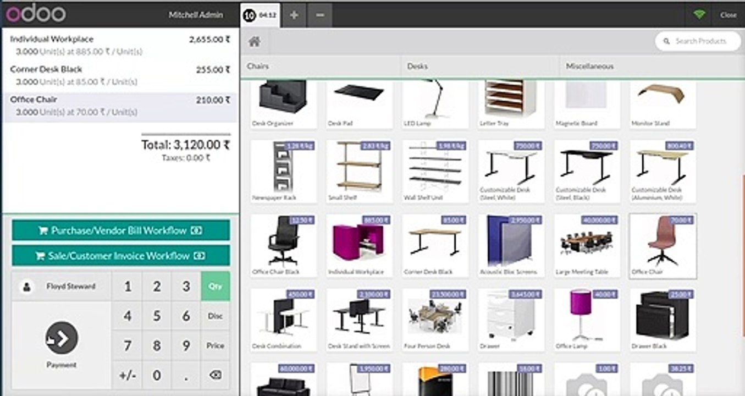
Task: Add Wall Shelf Unit product
Action: (435, 171)
